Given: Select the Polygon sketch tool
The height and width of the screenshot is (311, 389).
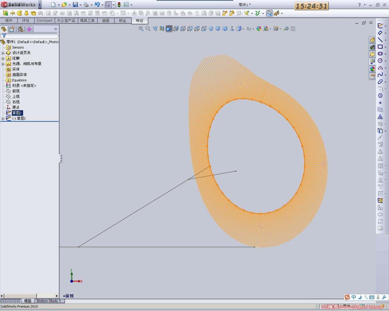Looking at the screenshot, I should 380,96.
